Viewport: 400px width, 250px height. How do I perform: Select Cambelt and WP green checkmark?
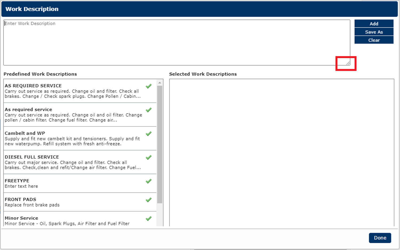pos(149,134)
